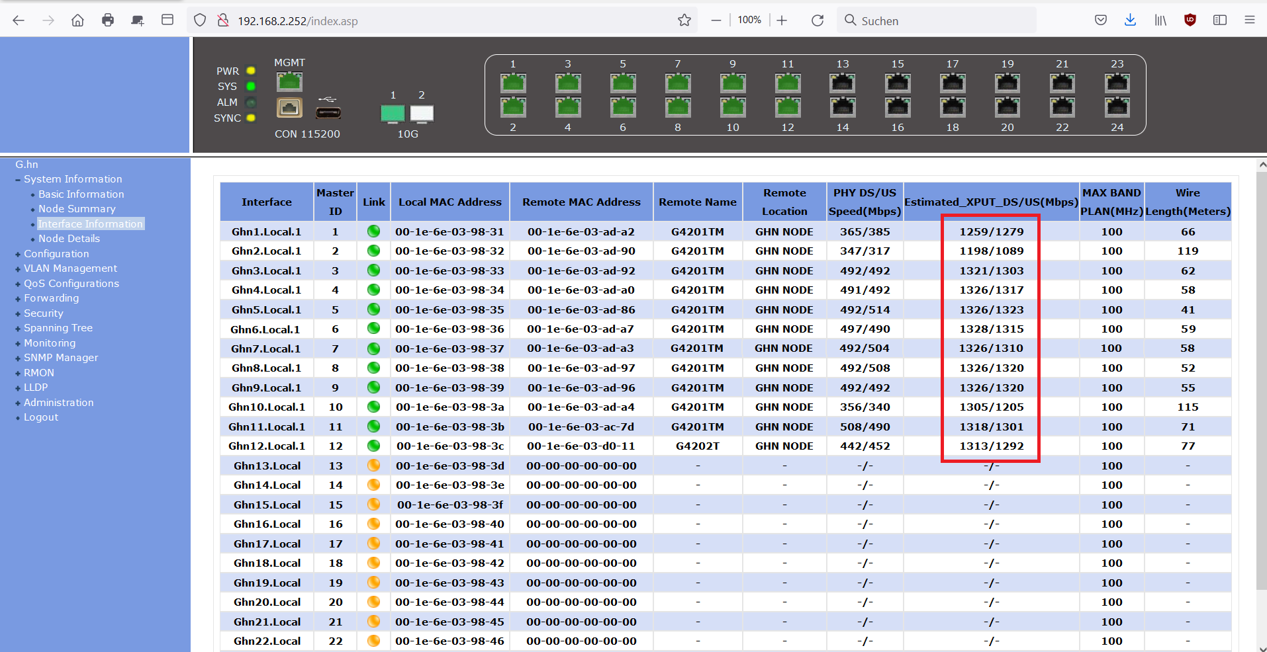Click the Wire Length(Meters) column header
The image size is (1267, 652).
pyautogui.click(x=1188, y=202)
